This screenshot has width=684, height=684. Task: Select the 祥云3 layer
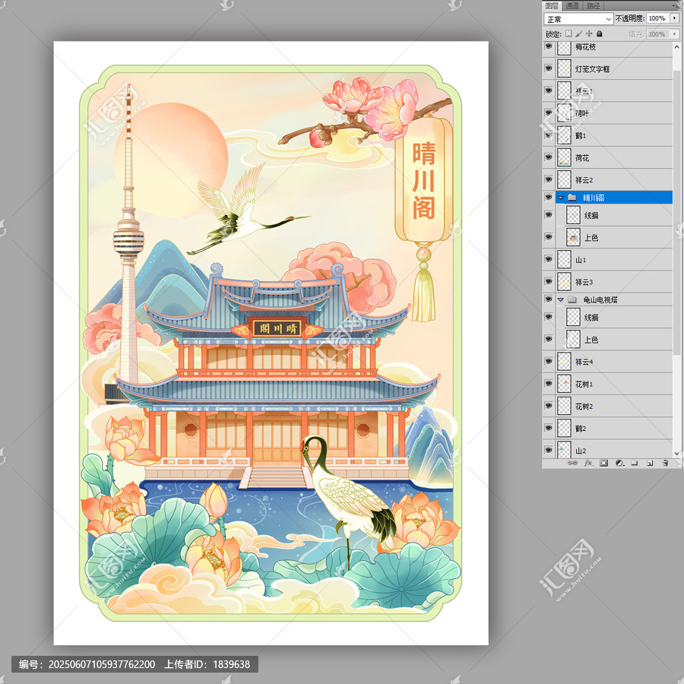pyautogui.click(x=614, y=282)
